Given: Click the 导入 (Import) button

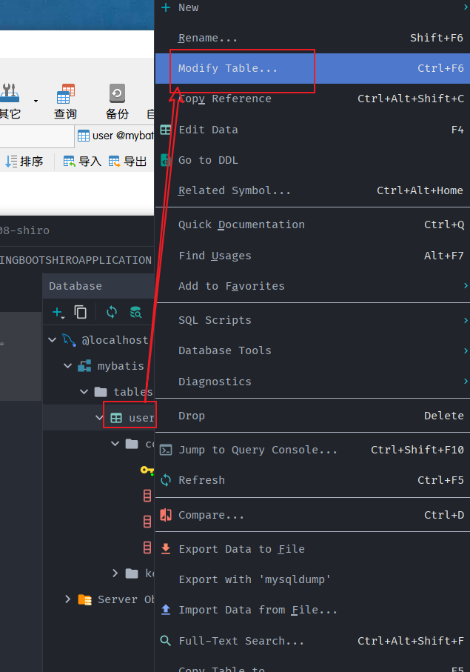Looking at the screenshot, I should (x=82, y=162).
